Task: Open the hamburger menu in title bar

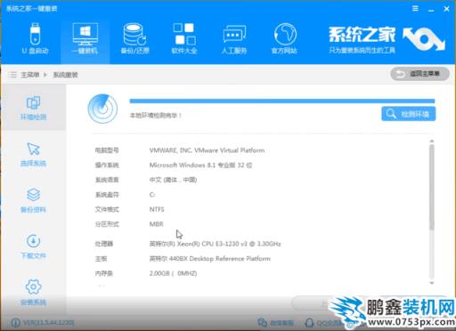Action: 415,9
